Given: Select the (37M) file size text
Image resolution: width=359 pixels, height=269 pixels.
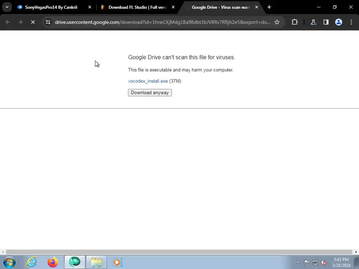Looking at the screenshot, I should click(175, 81).
